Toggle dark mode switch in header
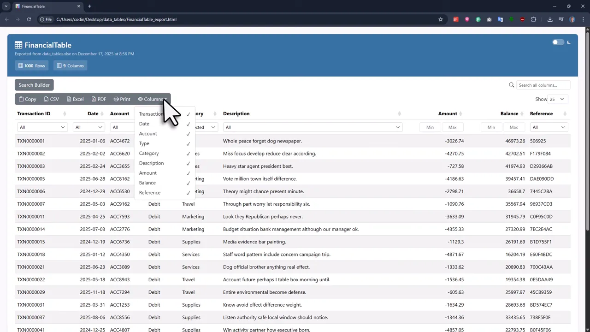Image resolution: width=590 pixels, height=332 pixels. [x=559, y=42]
